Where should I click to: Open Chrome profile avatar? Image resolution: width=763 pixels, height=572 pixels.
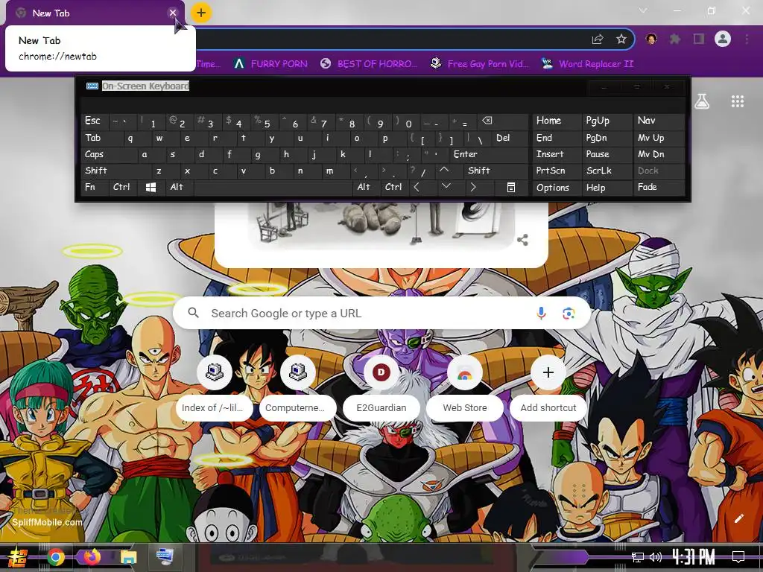click(x=723, y=39)
